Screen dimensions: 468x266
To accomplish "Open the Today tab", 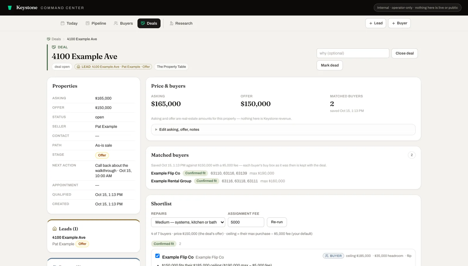I will click(x=69, y=23).
